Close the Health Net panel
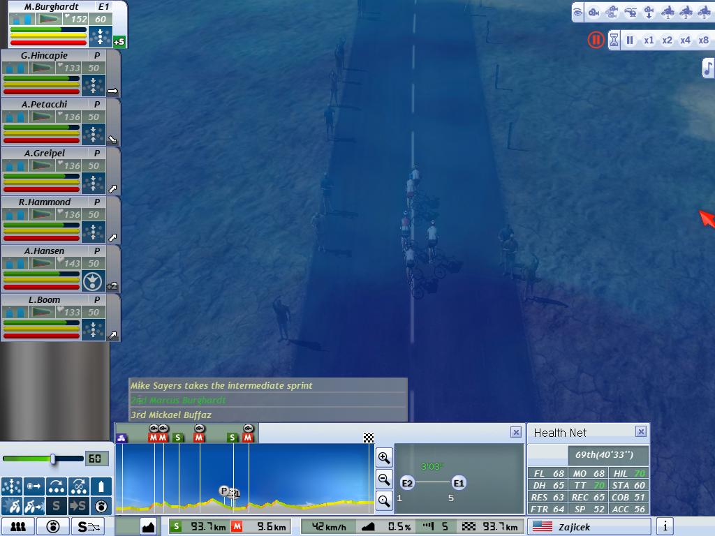 tap(640, 432)
